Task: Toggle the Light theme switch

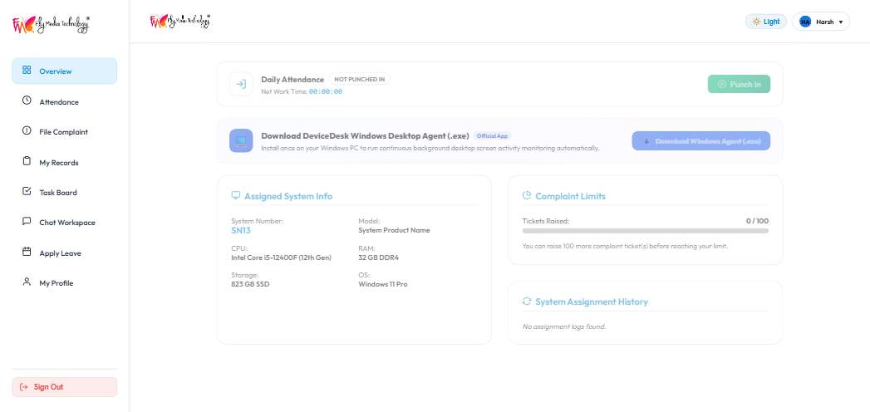Action: click(765, 22)
